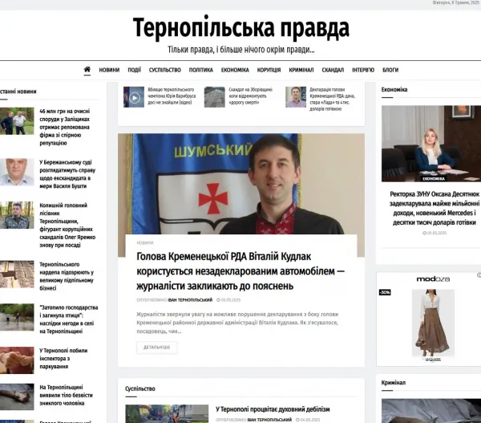
Task: Open headline about Віталій Кудлак's undeclared car
Action: [240, 271]
